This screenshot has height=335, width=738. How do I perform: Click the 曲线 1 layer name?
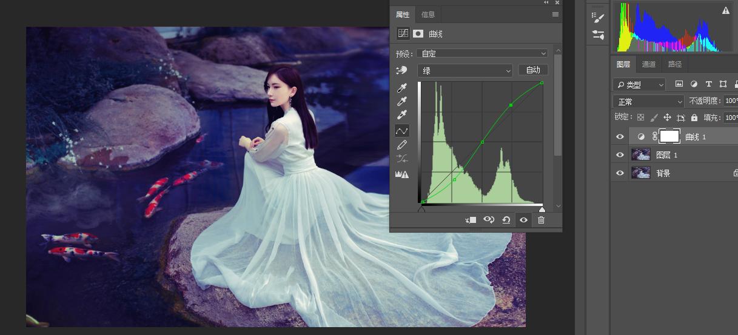pos(696,137)
